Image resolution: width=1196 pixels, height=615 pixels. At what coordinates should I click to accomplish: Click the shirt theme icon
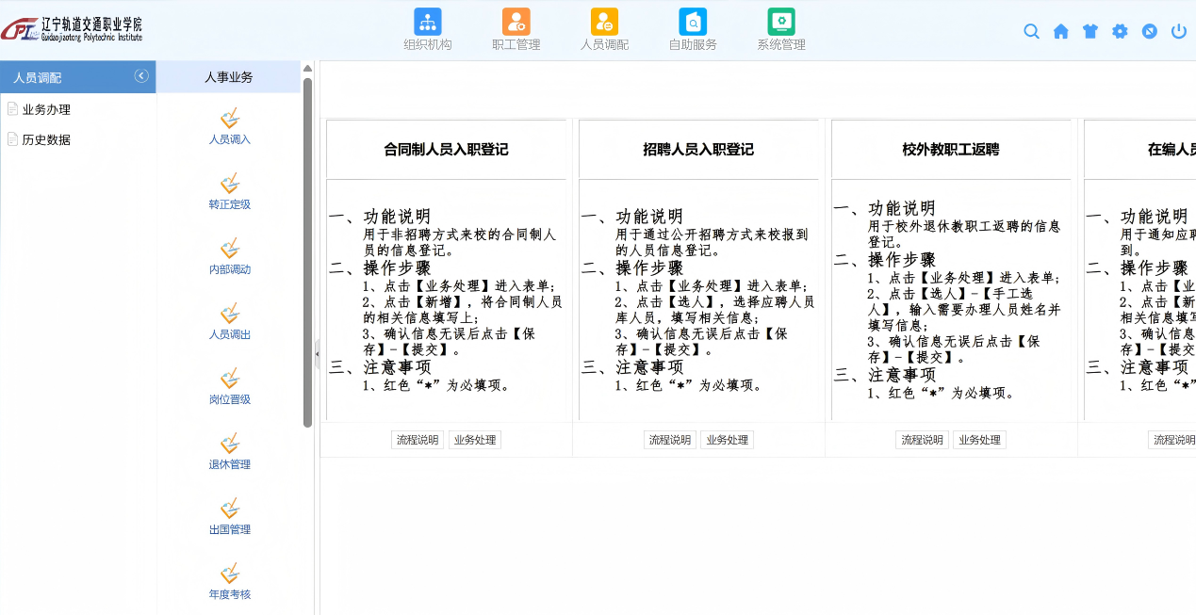tap(1090, 31)
